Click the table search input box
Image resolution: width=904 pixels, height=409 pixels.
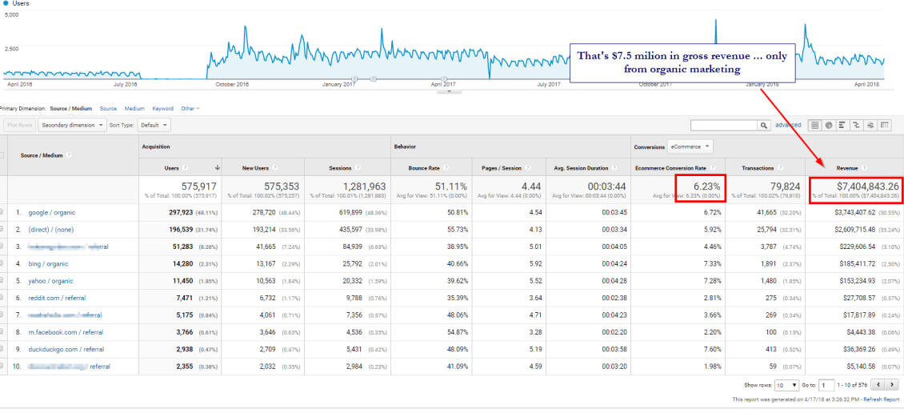click(x=723, y=125)
